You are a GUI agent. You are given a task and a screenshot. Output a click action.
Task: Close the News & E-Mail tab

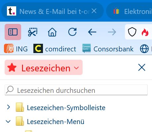pos(94,11)
